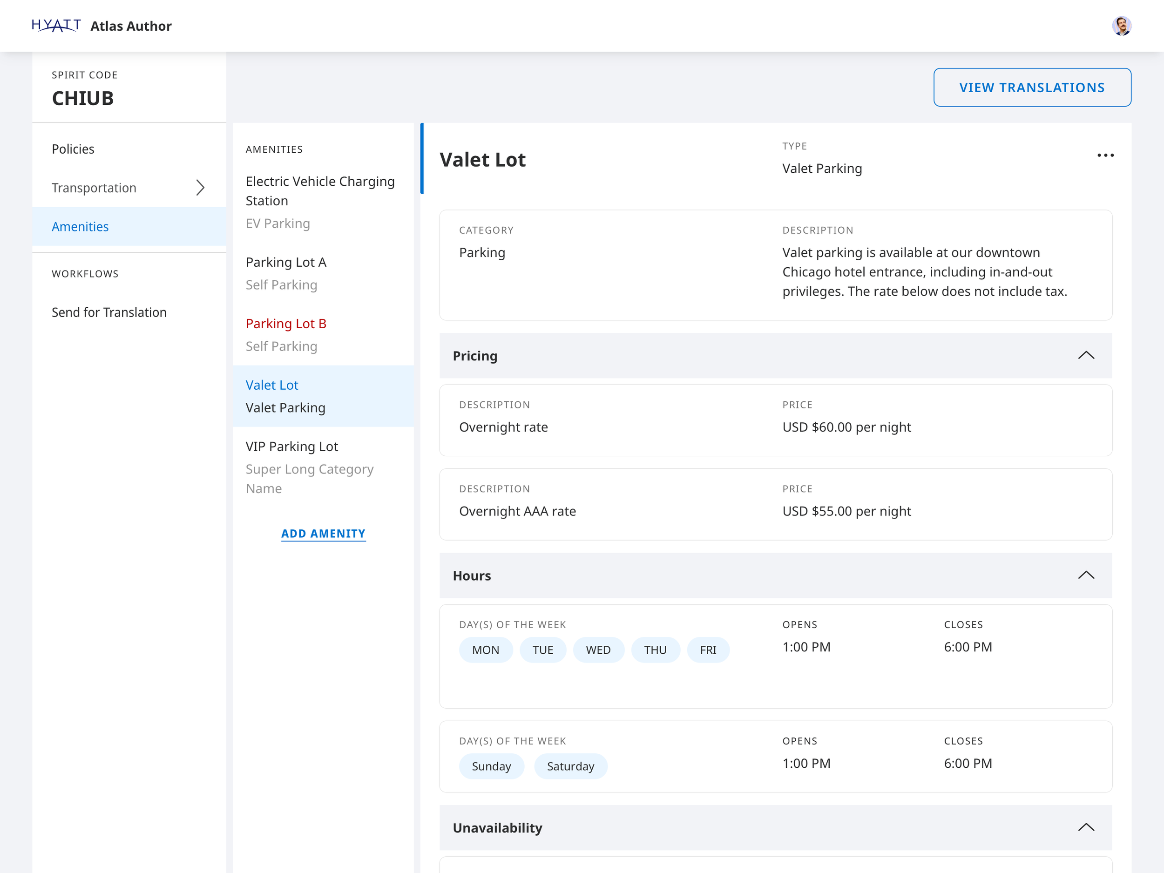
Task: Select Parking Lot B amenity
Action: [x=286, y=324]
